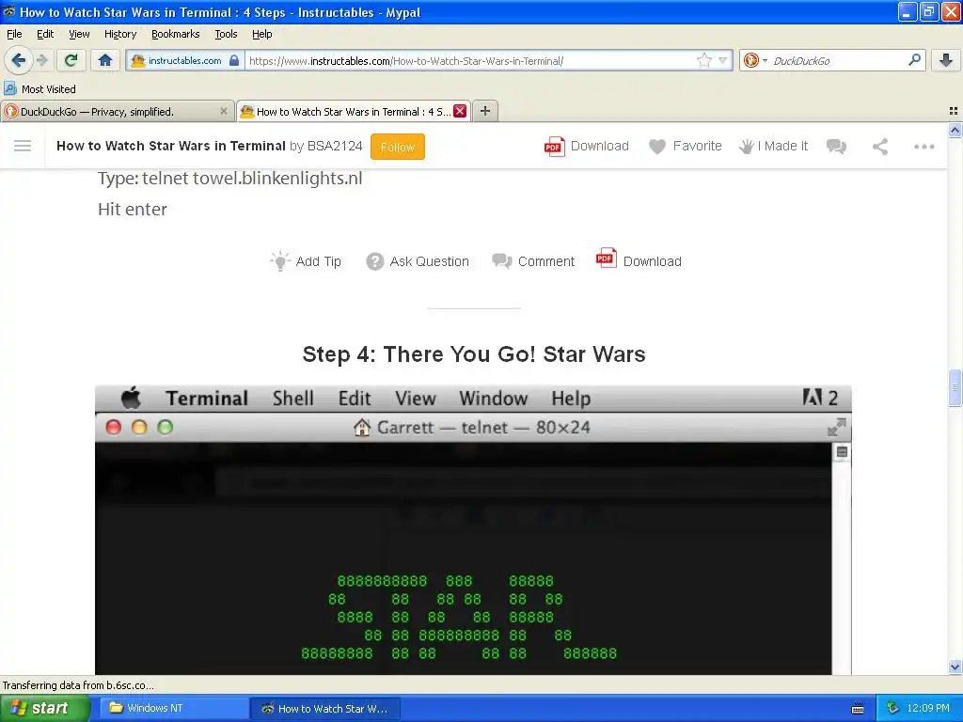Click the tab groups grid icon
The width and height of the screenshot is (963, 722).
coord(954,111)
